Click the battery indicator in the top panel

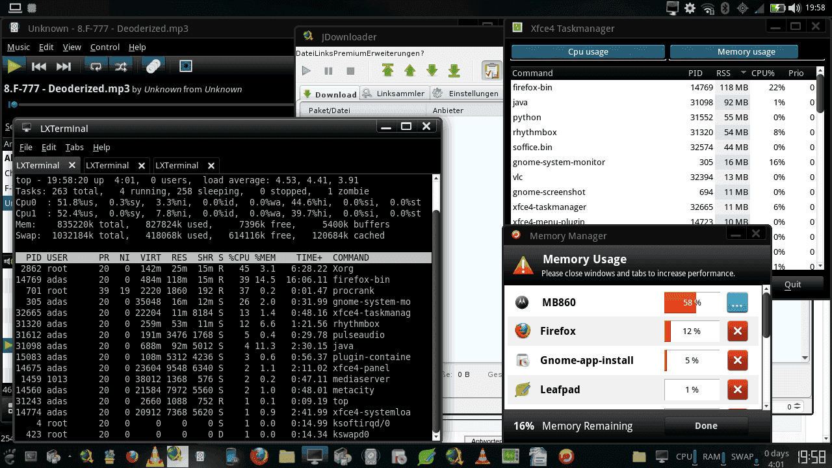pos(777,8)
